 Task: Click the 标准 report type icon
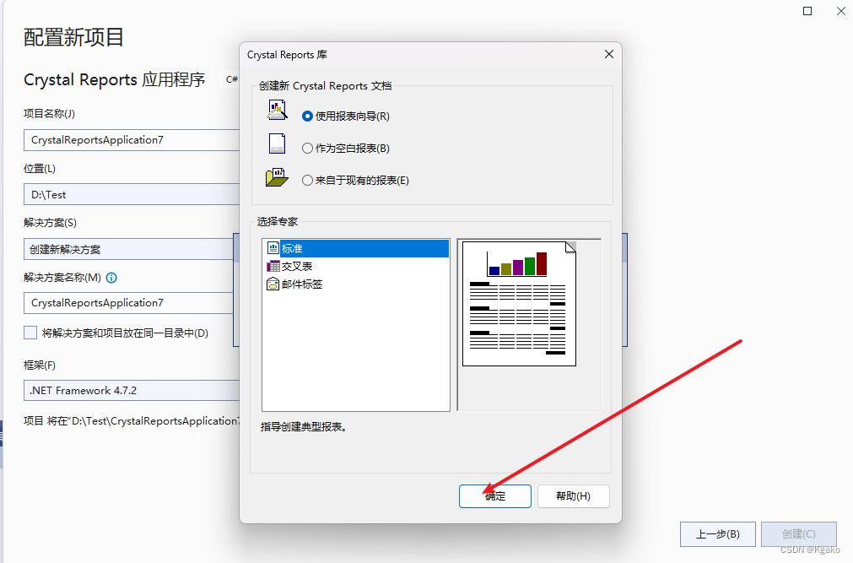pos(273,248)
